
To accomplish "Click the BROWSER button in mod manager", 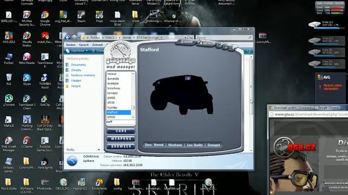I will click(121, 146).
